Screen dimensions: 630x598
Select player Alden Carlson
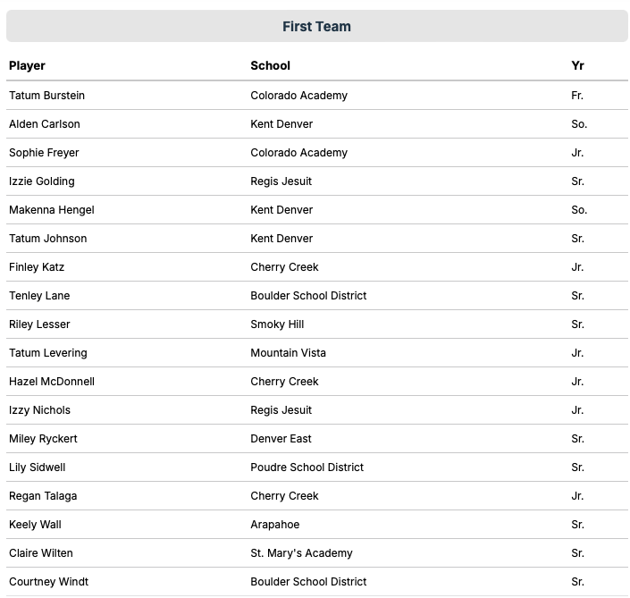click(x=45, y=124)
